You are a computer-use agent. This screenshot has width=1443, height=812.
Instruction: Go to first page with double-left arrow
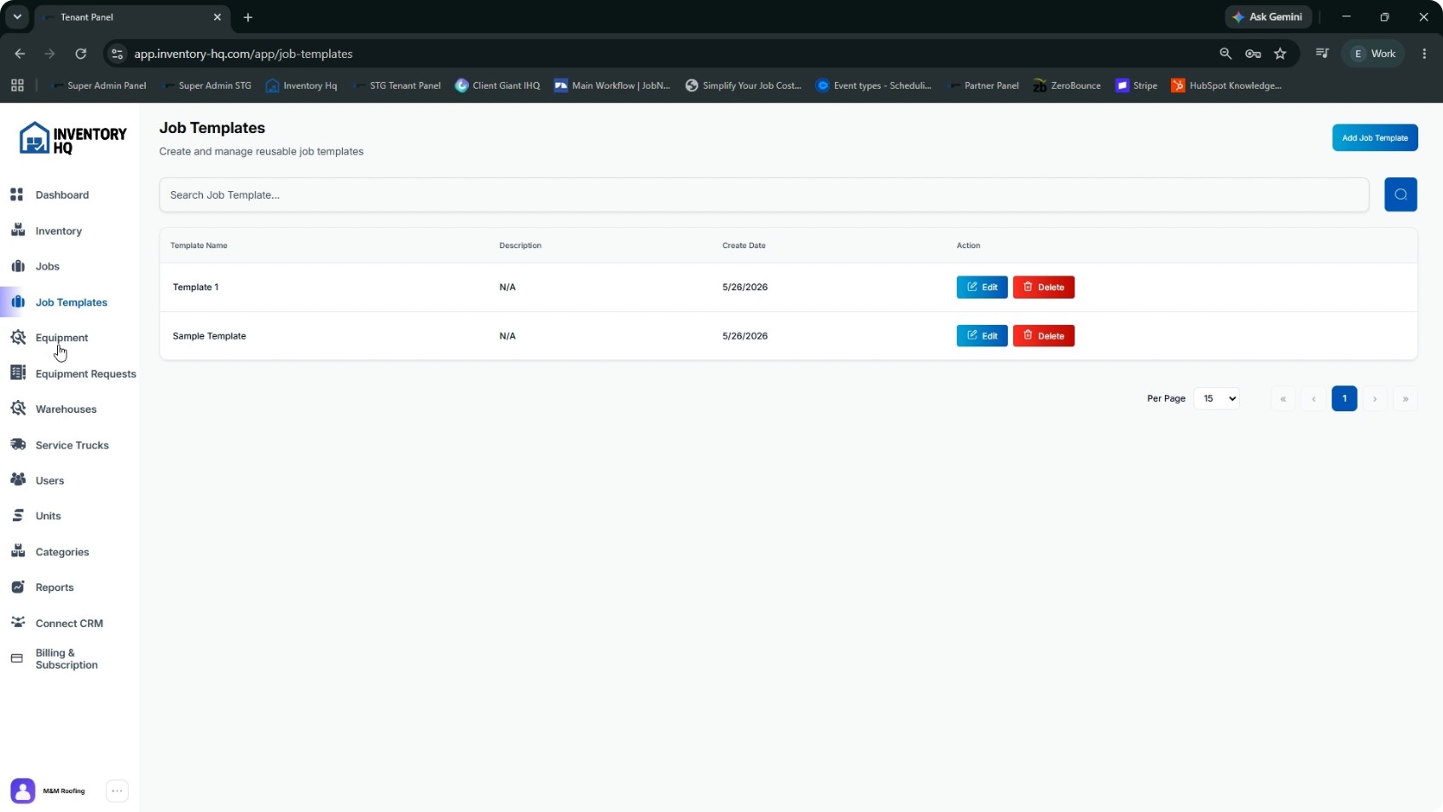pos(1283,398)
